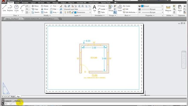Expand the Properties panel
This screenshot has width=188, height=106.
pos(150,15)
